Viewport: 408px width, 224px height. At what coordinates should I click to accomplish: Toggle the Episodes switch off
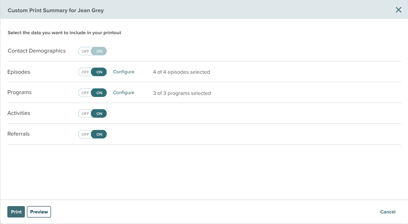coord(92,72)
